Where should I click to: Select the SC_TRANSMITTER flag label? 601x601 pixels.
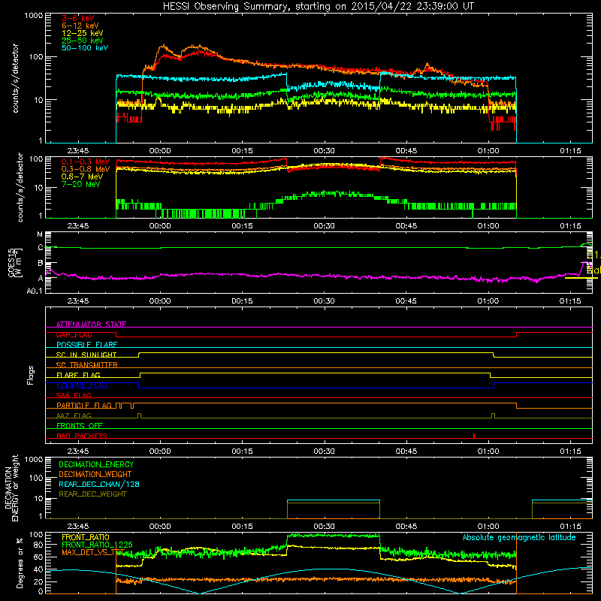pos(87,365)
